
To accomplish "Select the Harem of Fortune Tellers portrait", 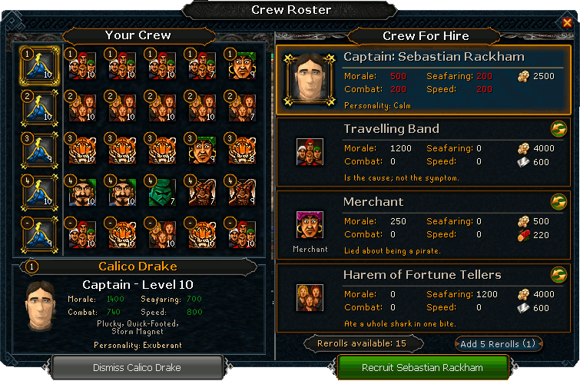I will click(x=310, y=298).
